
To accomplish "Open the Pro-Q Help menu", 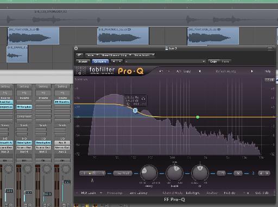I will click(268, 71).
